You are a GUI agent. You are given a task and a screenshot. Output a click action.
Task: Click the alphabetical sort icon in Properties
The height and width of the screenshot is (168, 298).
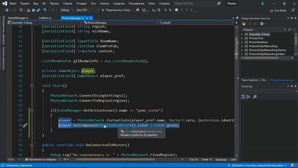click(x=249, y=97)
